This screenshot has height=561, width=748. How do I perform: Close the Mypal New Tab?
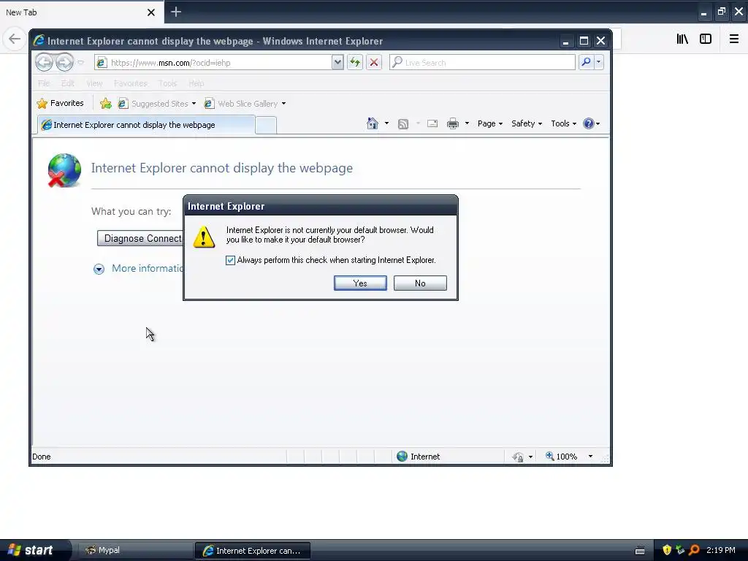coord(151,12)
